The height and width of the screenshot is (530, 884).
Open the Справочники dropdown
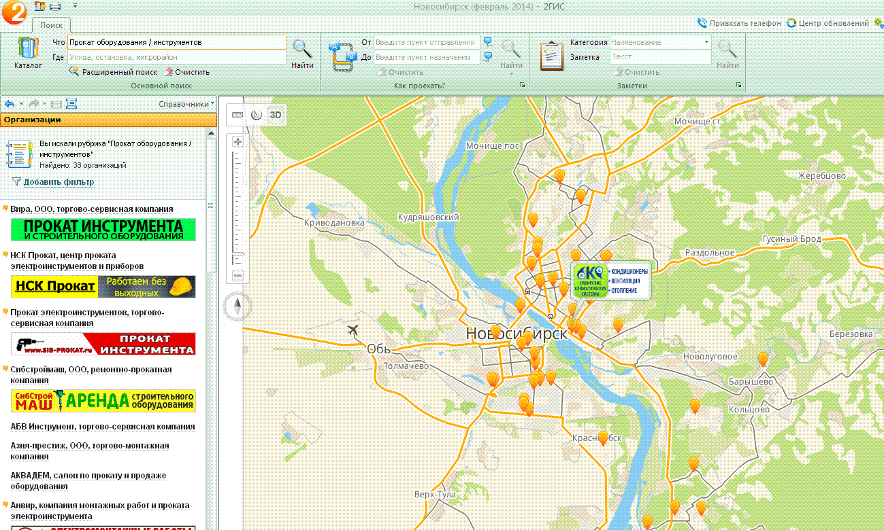186,104
